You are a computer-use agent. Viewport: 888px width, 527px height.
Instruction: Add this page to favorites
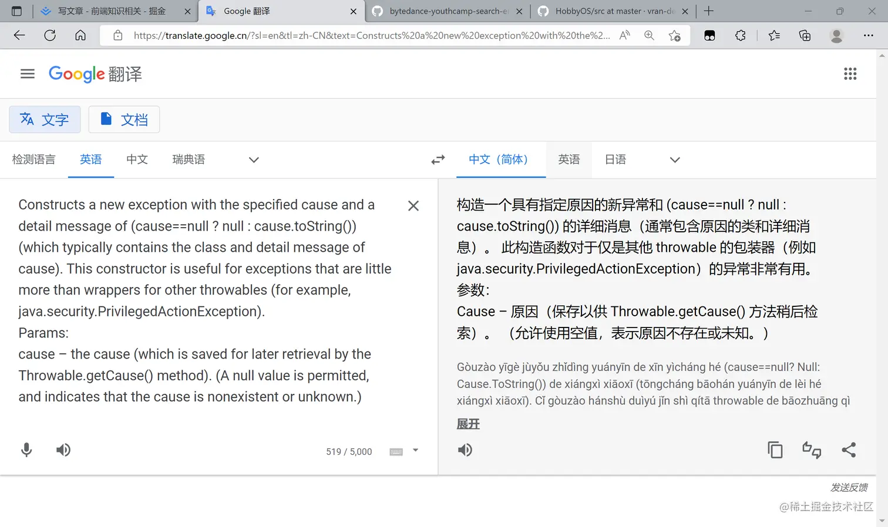tap(675, 36)
